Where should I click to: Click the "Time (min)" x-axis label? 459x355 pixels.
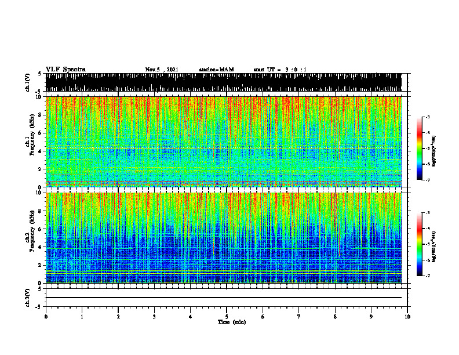232,322
